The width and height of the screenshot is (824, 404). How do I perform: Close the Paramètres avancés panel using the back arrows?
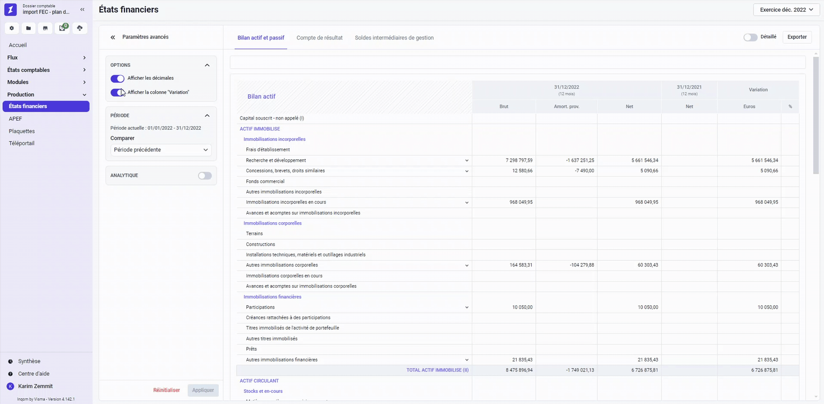(113, 37)
